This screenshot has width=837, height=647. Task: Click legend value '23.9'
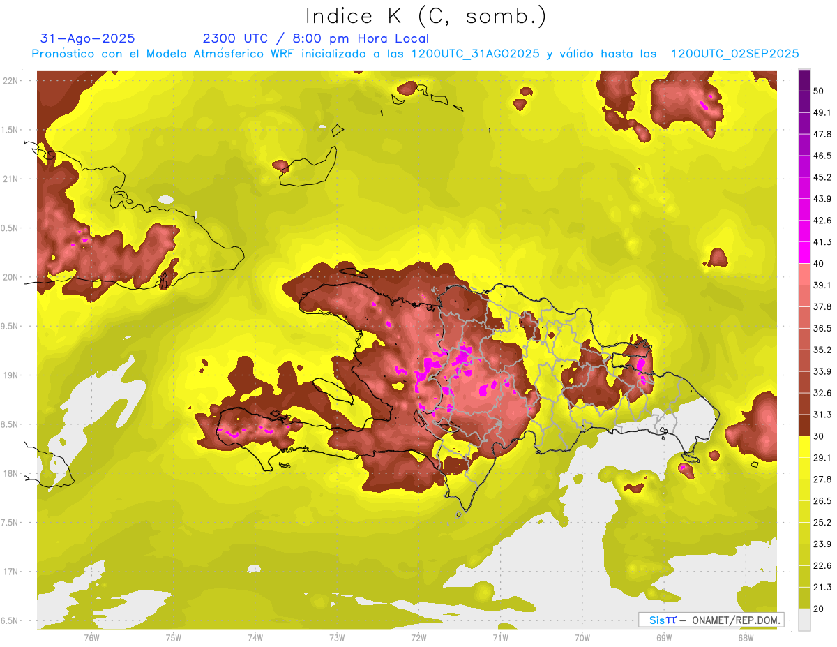pyautogui.click(x=822, y=544)
